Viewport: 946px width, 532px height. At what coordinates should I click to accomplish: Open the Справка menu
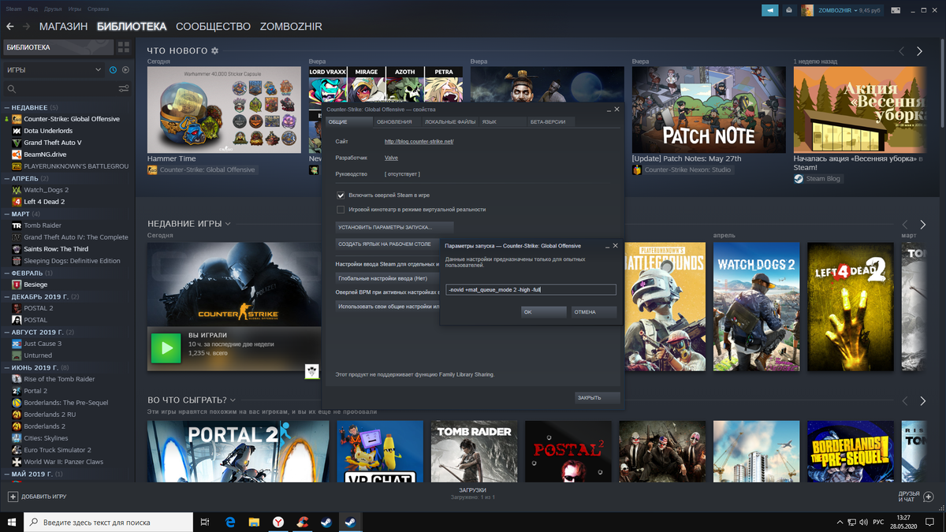(x=99, y=9)
